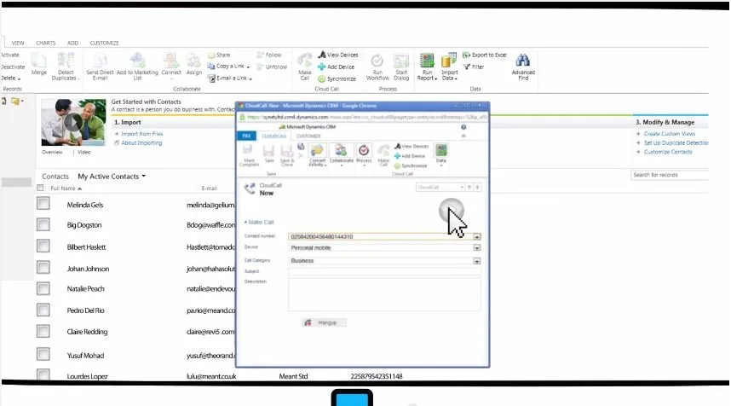The image size is (731, 406).
Task: Click the Hangup button
Action: tap(324, 322)
